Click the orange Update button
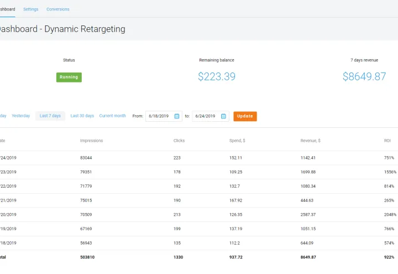The image size is (398, 274). [x=245, y=116]
